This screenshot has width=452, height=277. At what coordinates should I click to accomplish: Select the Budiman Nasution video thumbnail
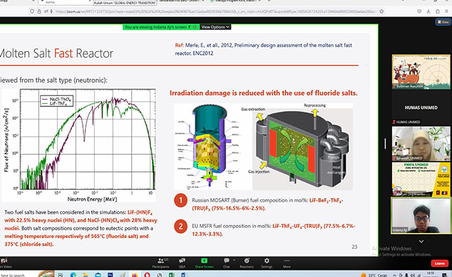tap(421, 72)
